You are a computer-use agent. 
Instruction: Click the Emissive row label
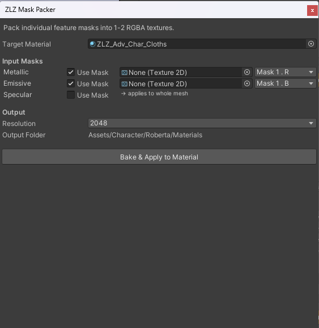pos(18,83)
